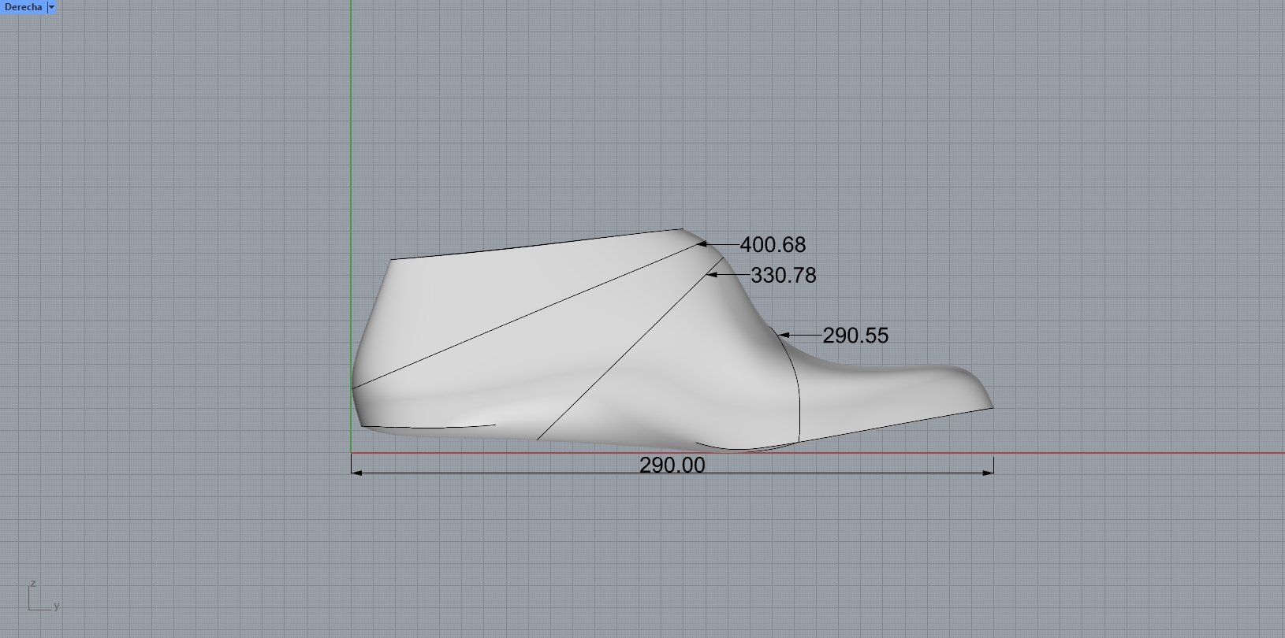Click right arrowhead of the 290.00 dimension
Viewport: 1285px width, 638px height.
(x=988, y=473)
